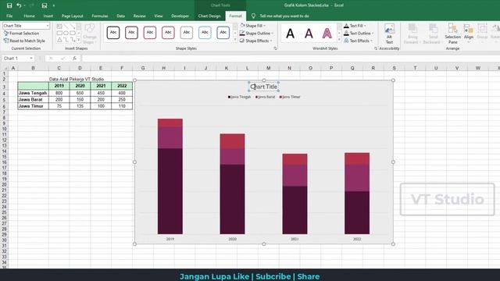Click column header H
The width and height of the screenshot is (500, 281).
point(163,68)
